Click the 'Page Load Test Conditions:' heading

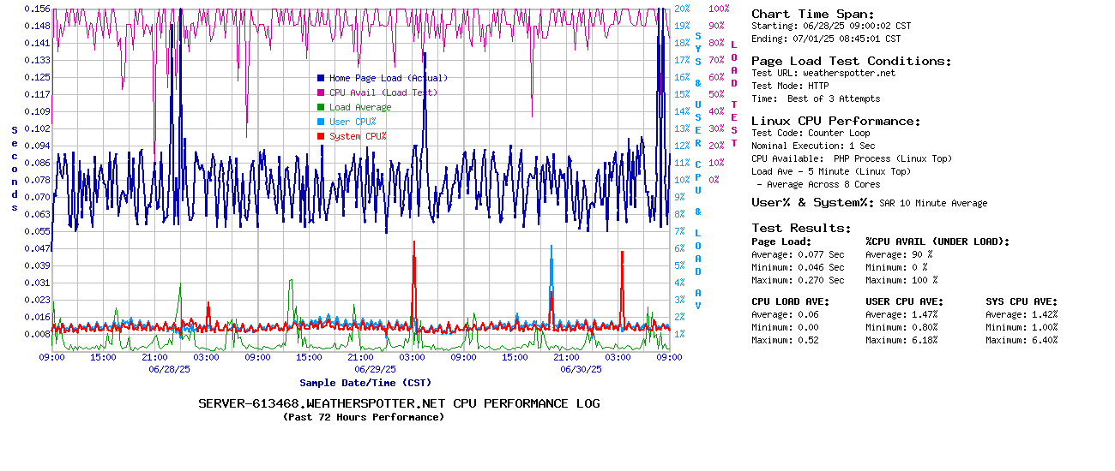click(851, 61)
